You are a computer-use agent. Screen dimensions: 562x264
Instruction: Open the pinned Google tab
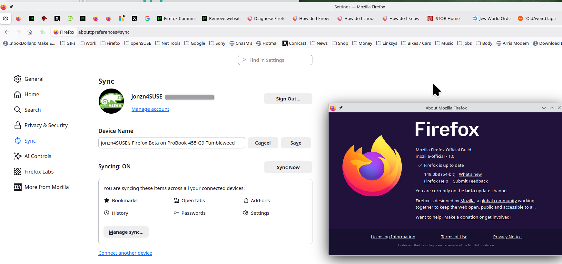(x=147, y=18)
